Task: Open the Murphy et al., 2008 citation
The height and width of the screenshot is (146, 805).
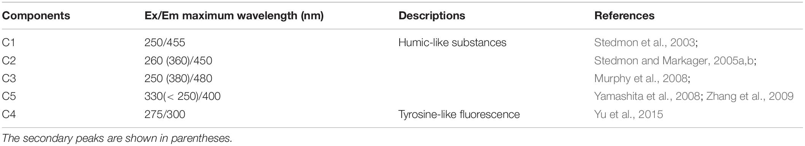Action: (x=640, y=78)
